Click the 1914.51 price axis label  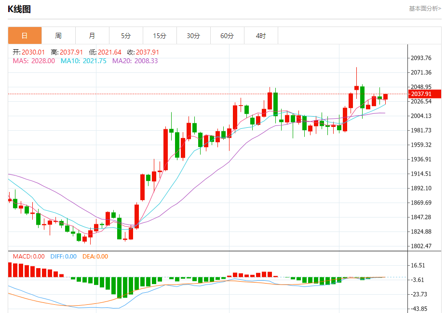(x=421, y=174)
